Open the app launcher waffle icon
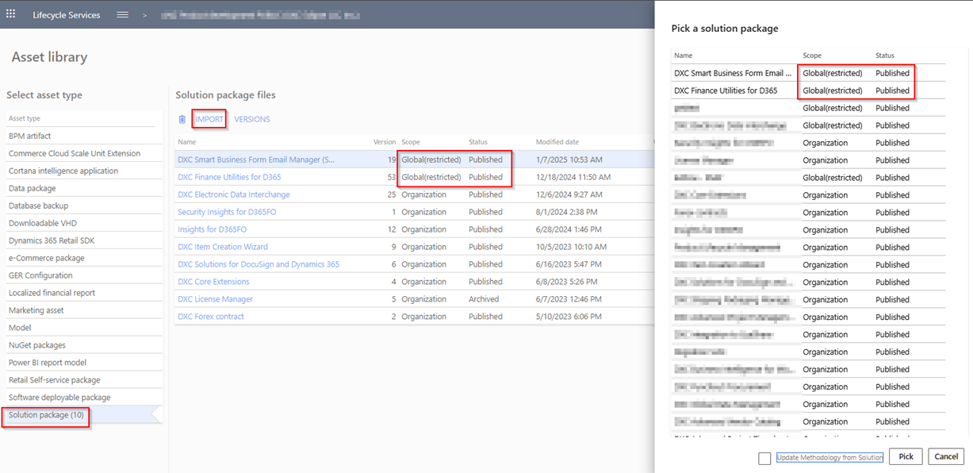Image resolution: width=973 pixels, height=473 pixels. [10, 14]
